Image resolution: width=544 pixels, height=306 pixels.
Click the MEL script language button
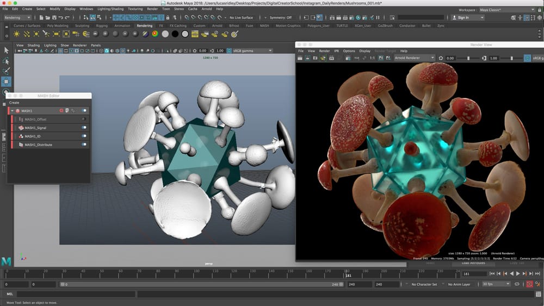[10, 294]
